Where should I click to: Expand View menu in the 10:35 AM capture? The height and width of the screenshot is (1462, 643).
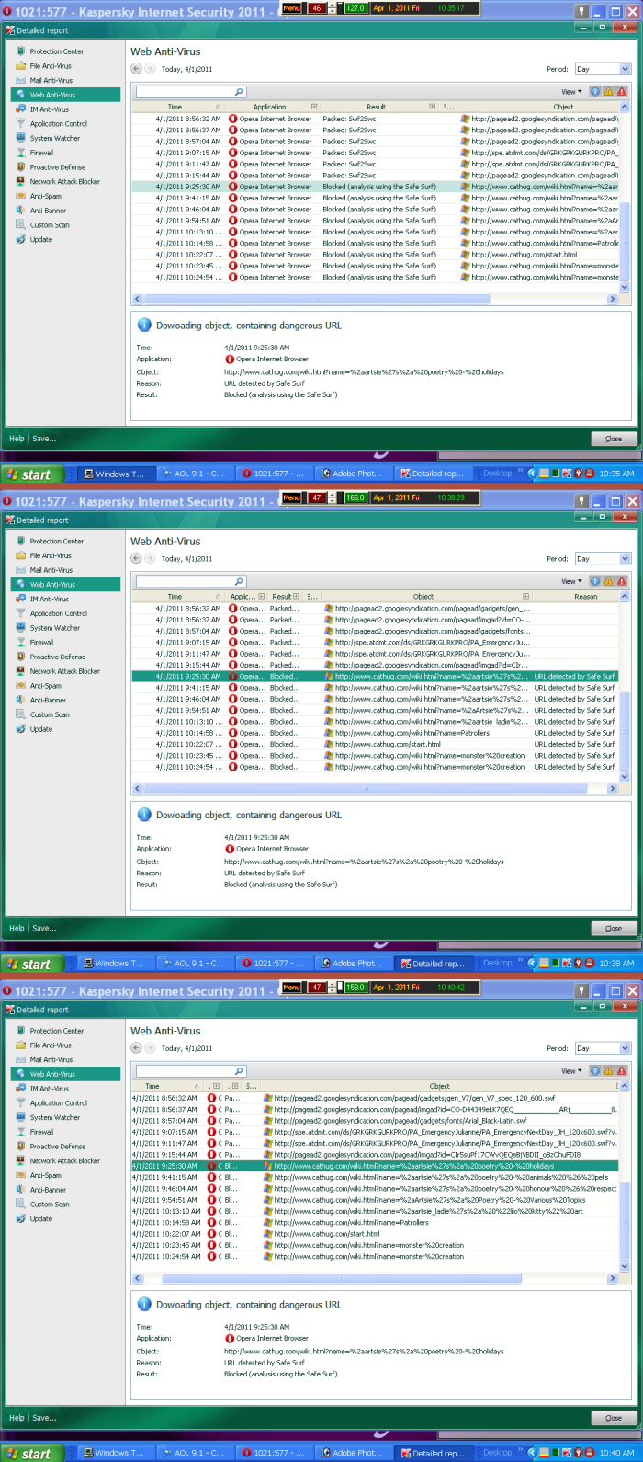coord(571,92)
